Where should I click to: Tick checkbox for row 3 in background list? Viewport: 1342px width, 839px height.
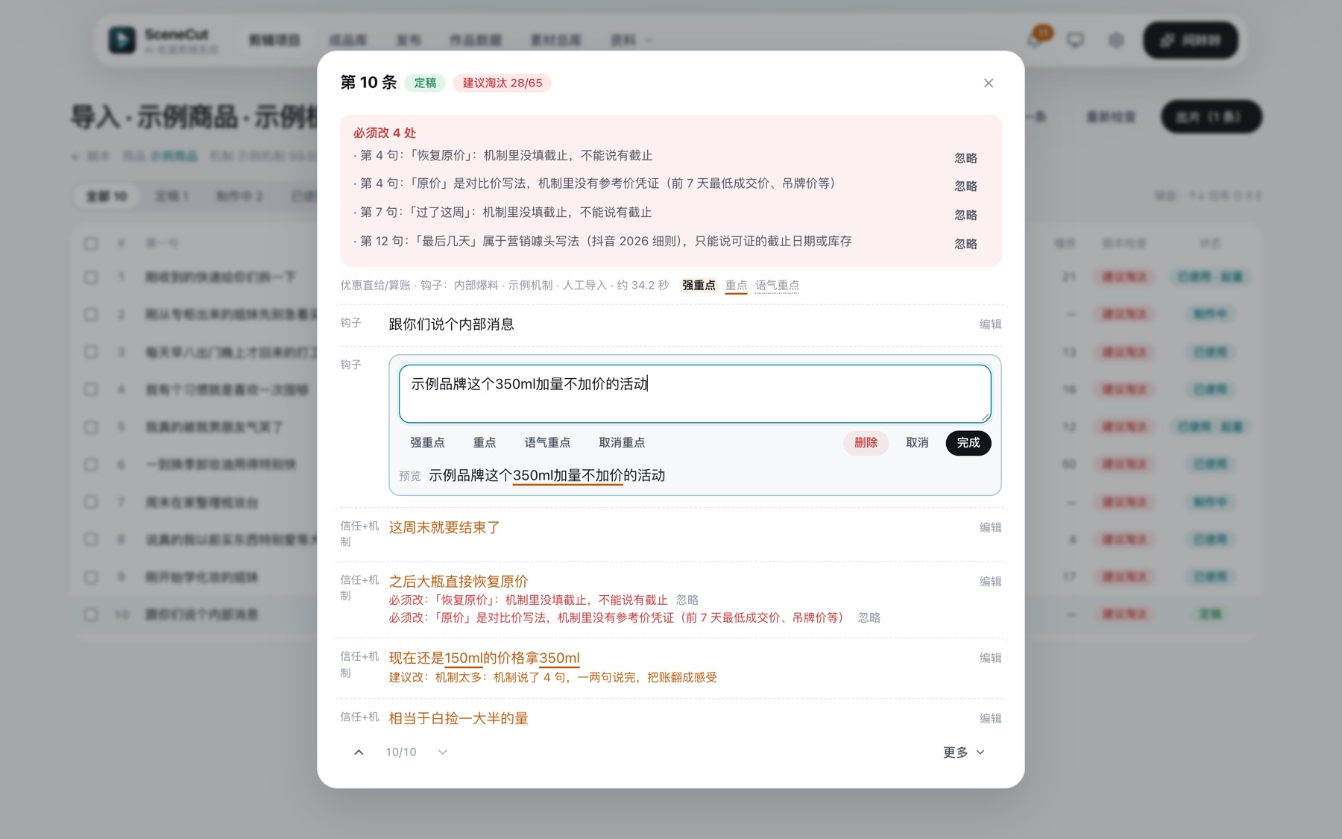tap(91, 351)
